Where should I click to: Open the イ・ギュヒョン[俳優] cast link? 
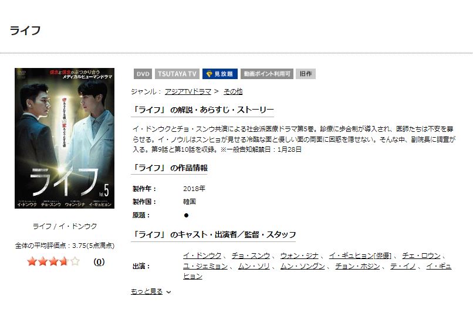(360, 256)
